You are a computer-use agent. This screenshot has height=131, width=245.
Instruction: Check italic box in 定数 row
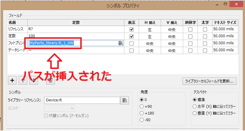tap(190, 36)
